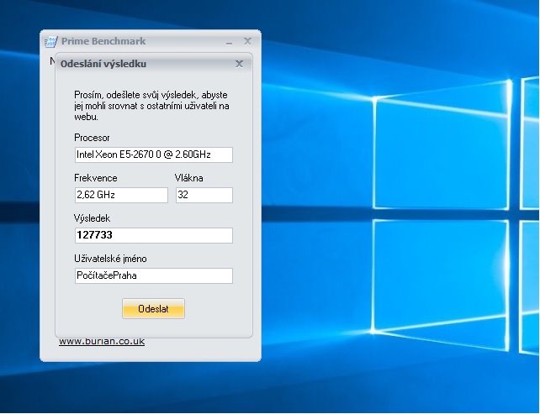Open the www.burian.co.uk link
The width and height of the screenshot is (540, 414).
point(102,341)
